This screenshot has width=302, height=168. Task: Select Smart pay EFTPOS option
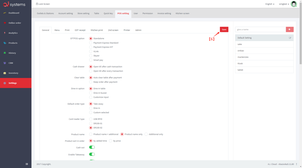pos(91,60)
